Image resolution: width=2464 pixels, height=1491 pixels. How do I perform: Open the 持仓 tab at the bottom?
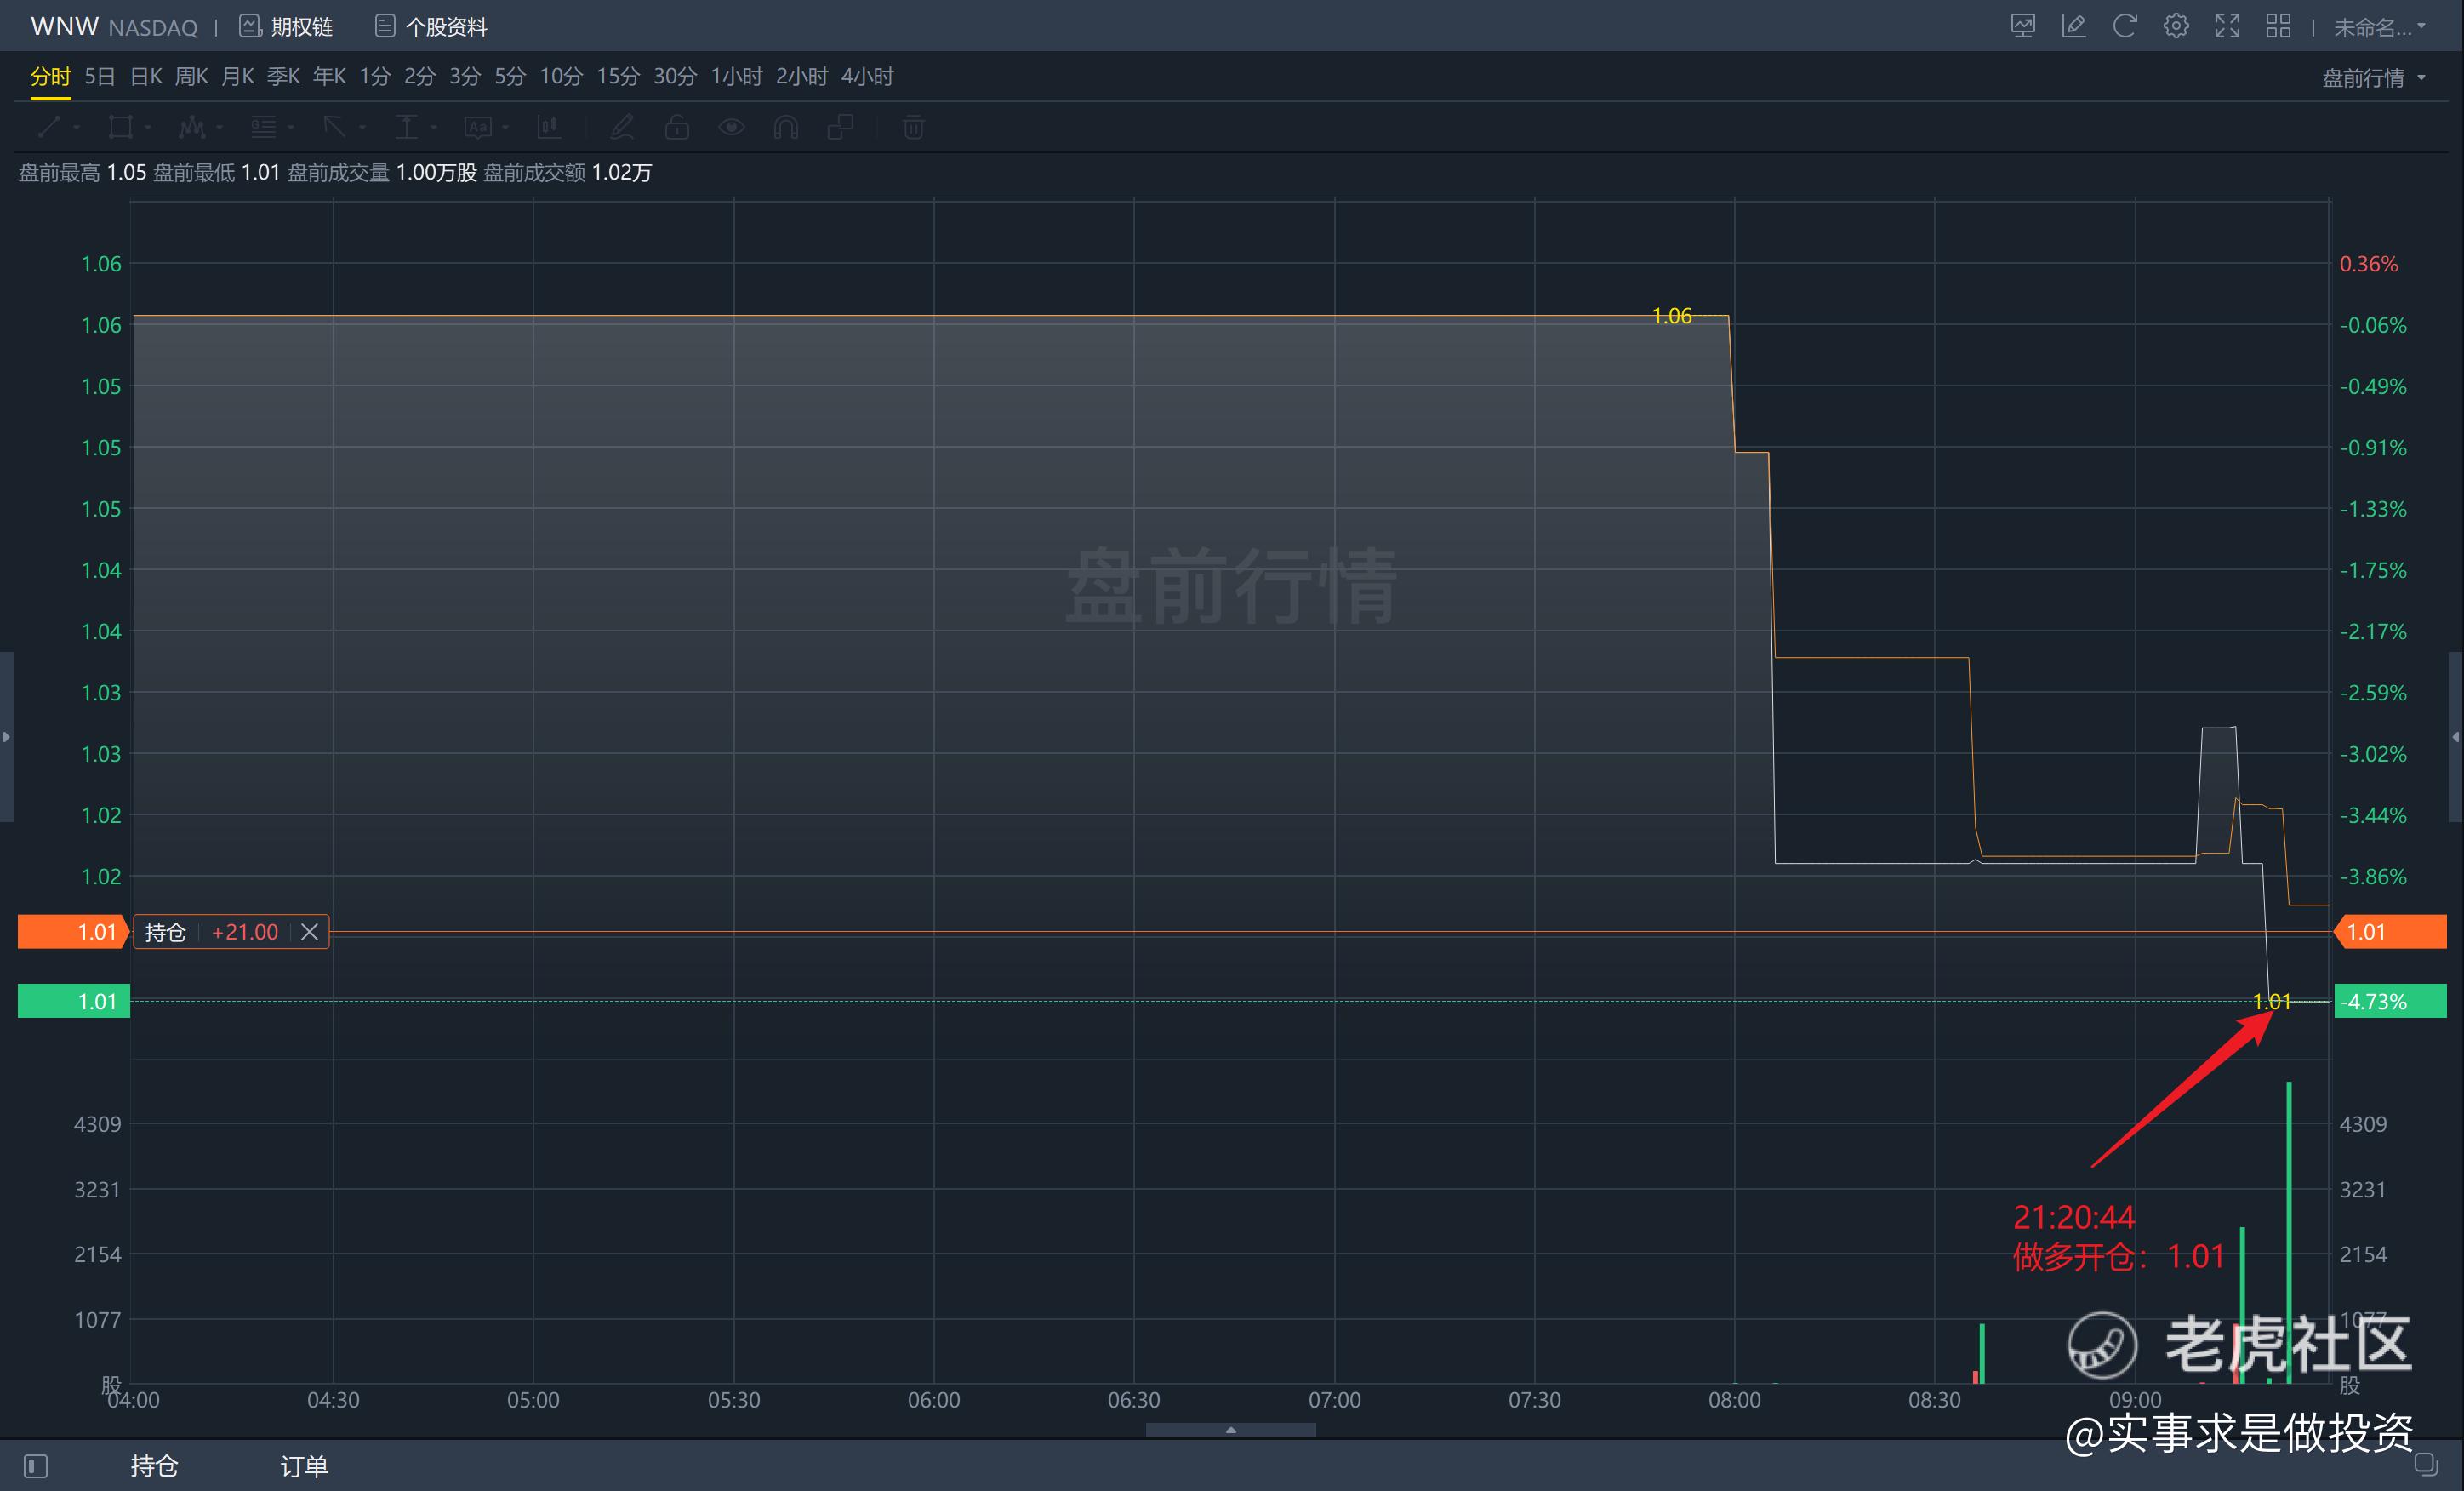[x=154, y=1466]
